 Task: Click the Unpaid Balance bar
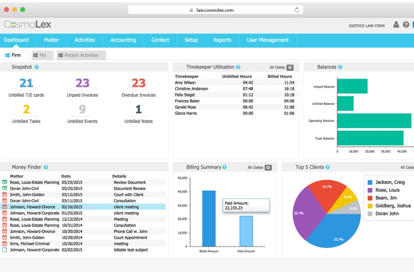(352, 86)
